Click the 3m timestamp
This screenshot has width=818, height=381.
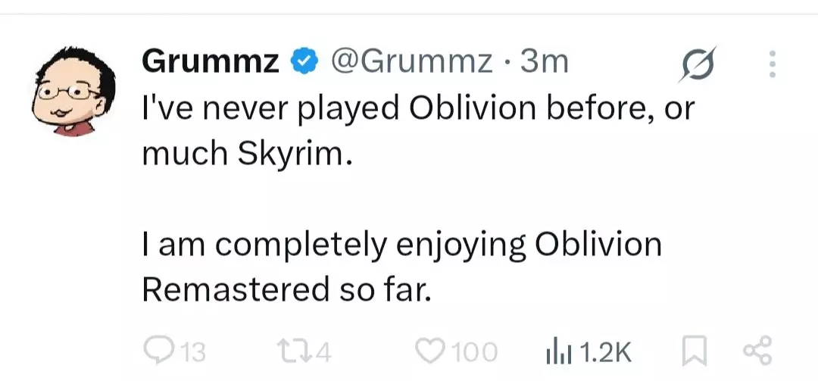pyautogui.click(x=544, y=61)
